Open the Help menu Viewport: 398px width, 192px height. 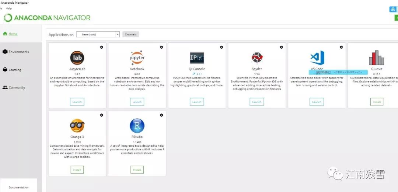[8, 8]
